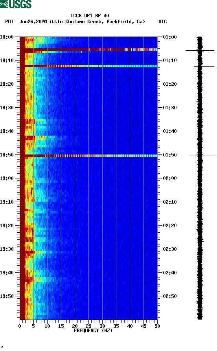The height and width of the screenshot is (351, 217).
Task: Click the 02:50 UTC time label
Action: pos(170,296)
